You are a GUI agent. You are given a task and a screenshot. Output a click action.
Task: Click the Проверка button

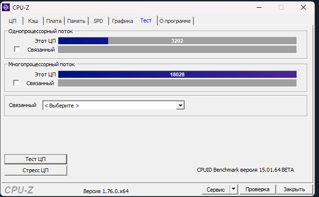257,190
